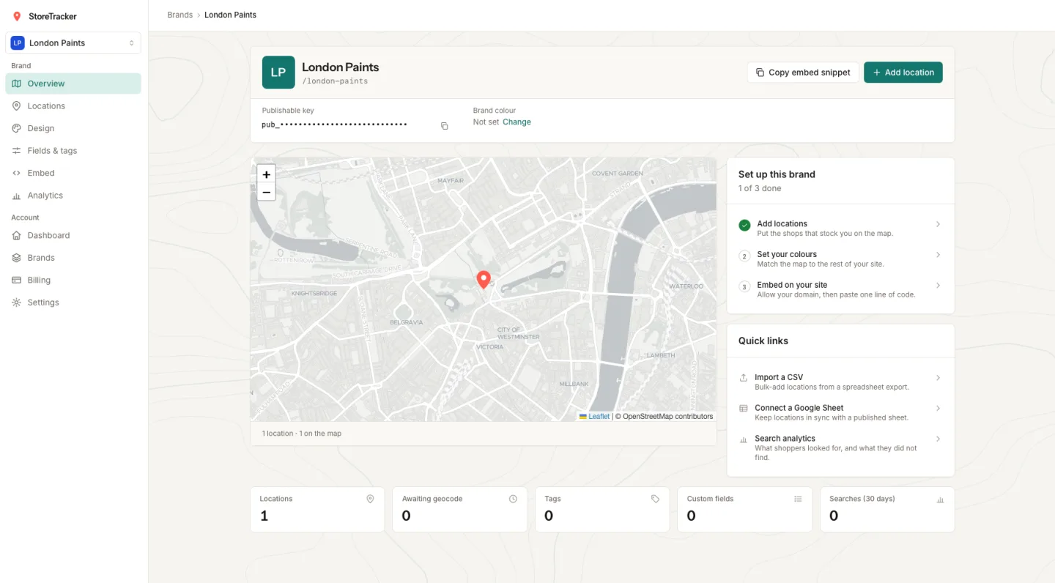Viewport: 1055px width, 583px height.
Task: Open the Design sidebar item
Action: tap(73, 128)
